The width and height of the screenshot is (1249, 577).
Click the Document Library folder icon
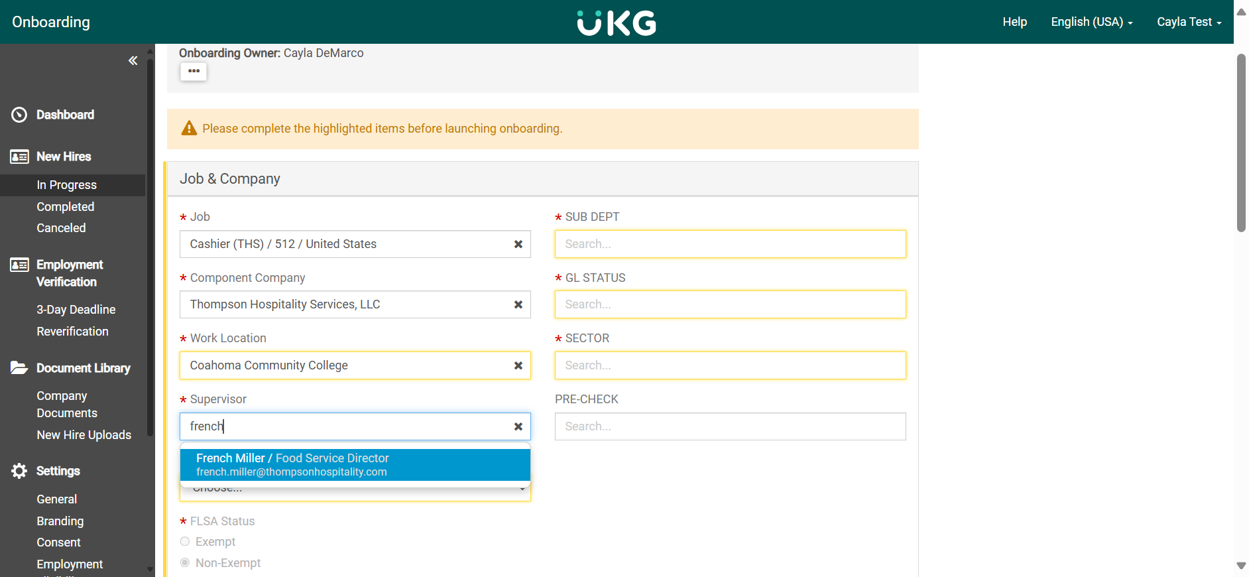(x=19, y=367)
